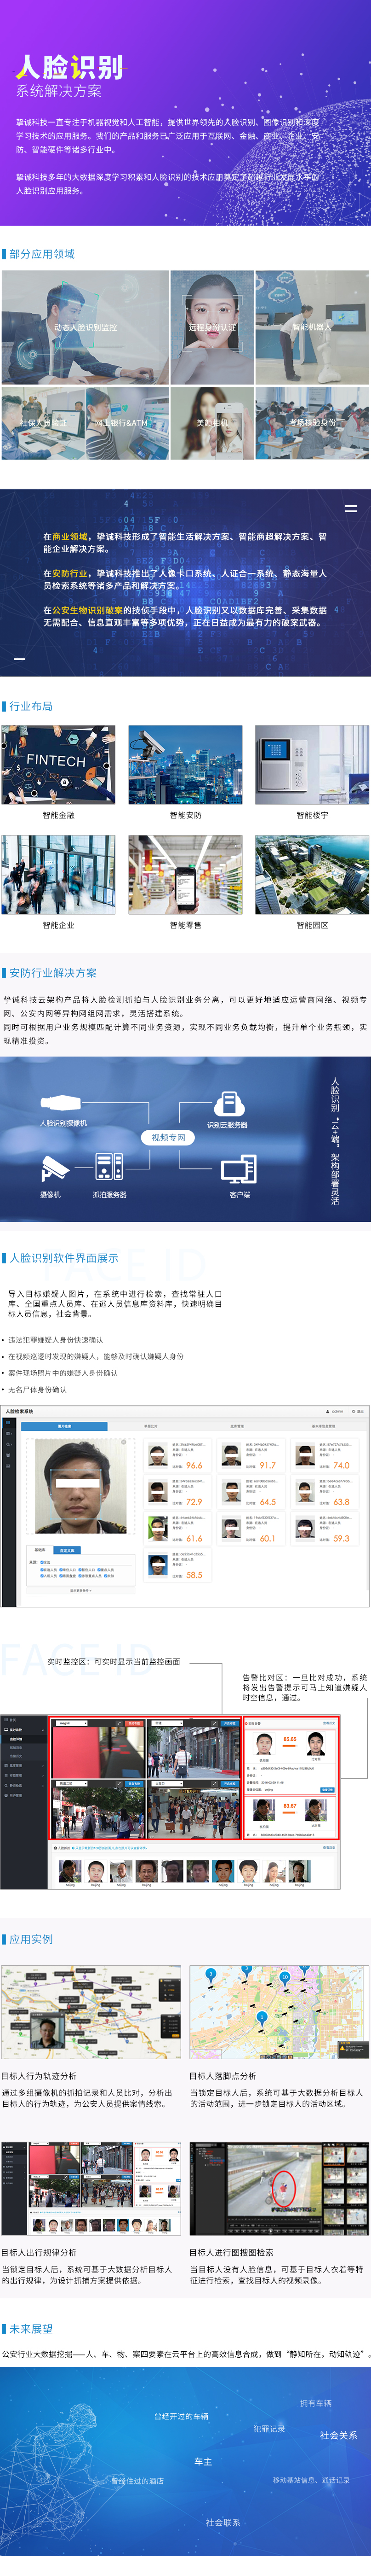Open the 美颜相机 selfie image
The image size is (371, 2576).
click(212, 423)
